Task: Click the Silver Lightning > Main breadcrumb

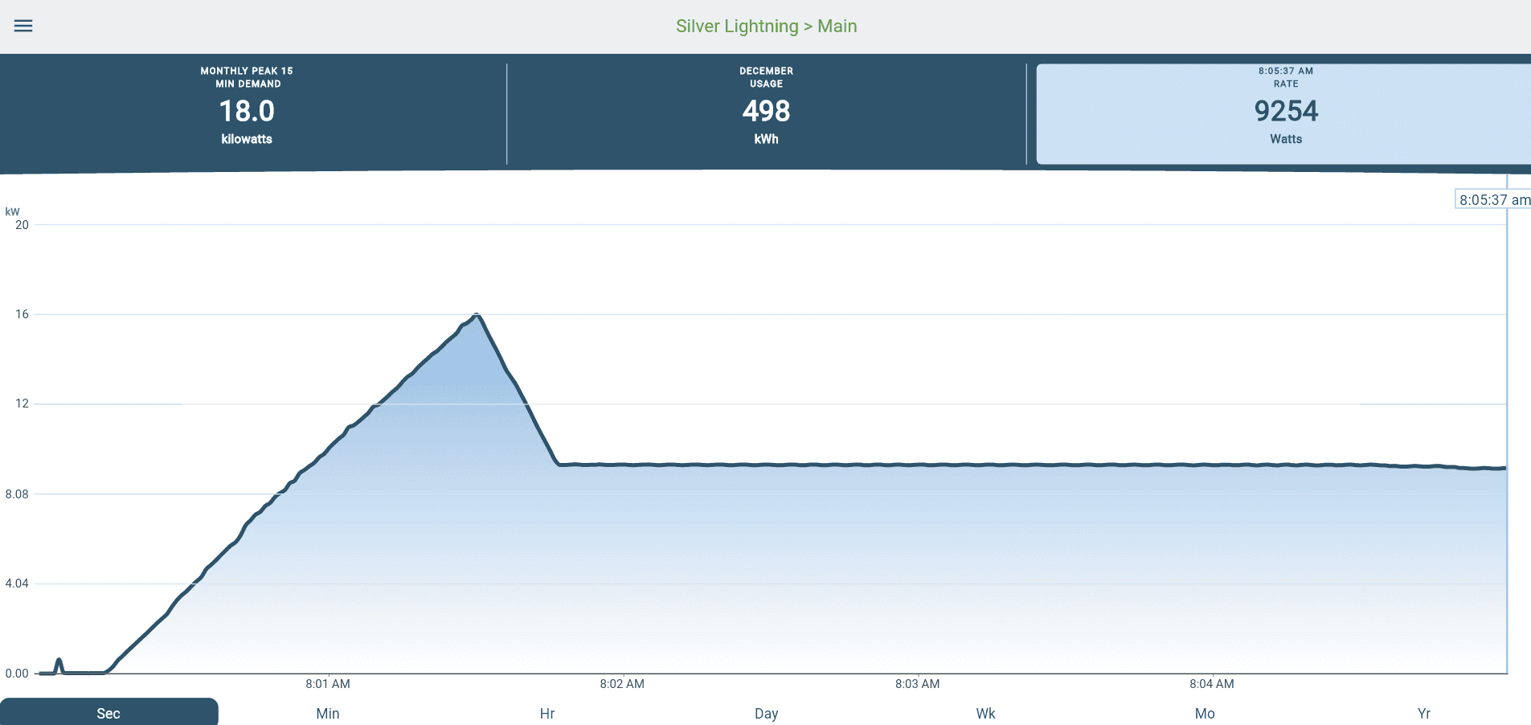Action: click(766, 26)
